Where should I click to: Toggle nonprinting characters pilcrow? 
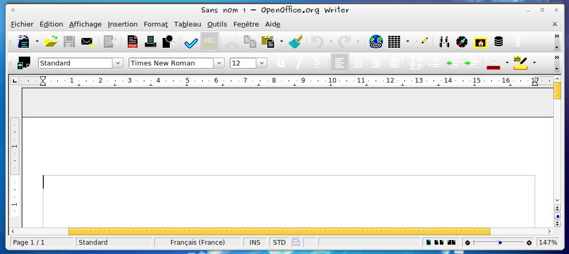pyautogui.click(x=517, y=42)
